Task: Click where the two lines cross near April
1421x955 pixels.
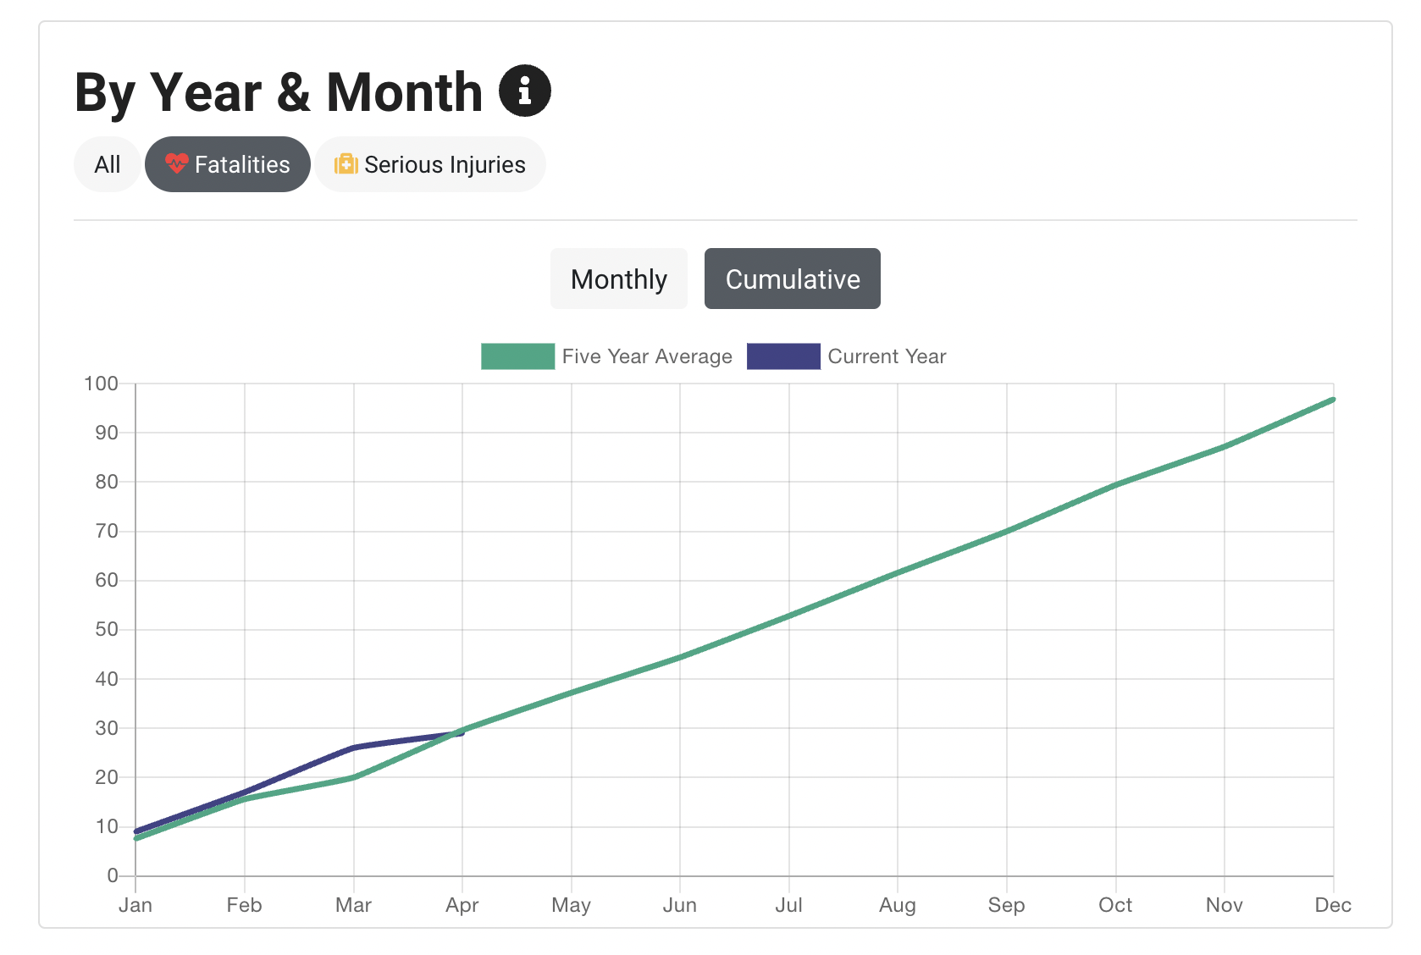Action: click(x=459, y=730)
